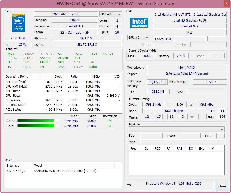Click the BIOS Date field
This screenshot has width=231, height=193.
point(157,82)
